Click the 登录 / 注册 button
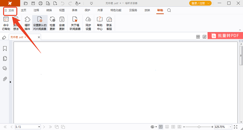This screenshot has height=130, width=243. 200,3
